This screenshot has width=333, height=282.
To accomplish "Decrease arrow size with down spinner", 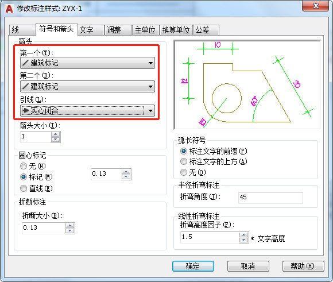I will click(x=56, y=140).
